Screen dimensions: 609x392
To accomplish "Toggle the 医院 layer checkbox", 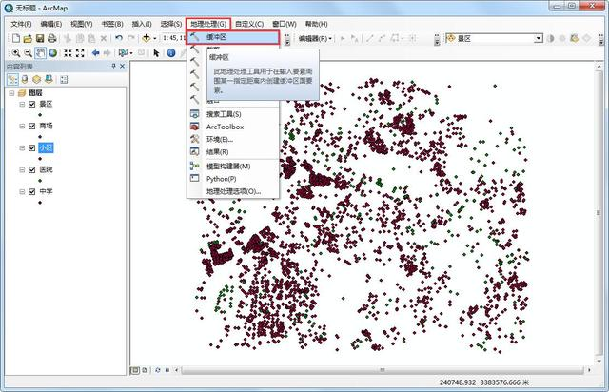I will tap(32, 169).
